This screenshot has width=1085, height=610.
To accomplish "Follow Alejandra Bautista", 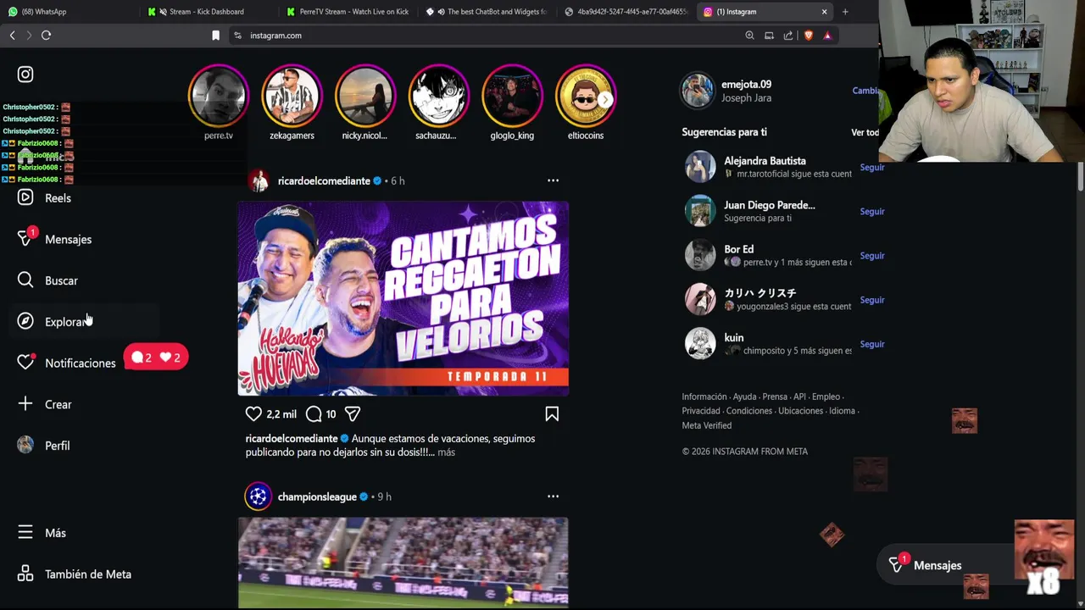I will click(x=871, y=168).
